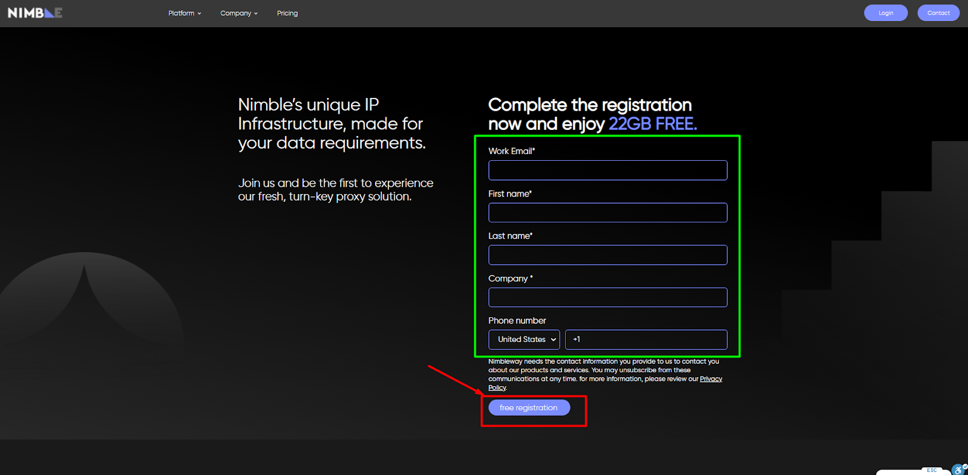
Task: Click the arrow on the country dropdown
Action: point(553,340)
